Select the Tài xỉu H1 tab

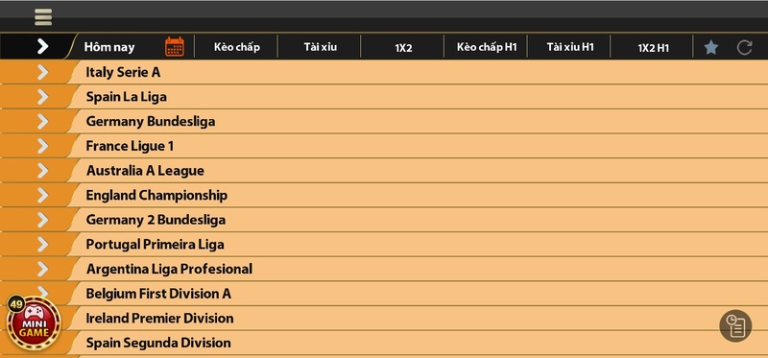point(569,47)
